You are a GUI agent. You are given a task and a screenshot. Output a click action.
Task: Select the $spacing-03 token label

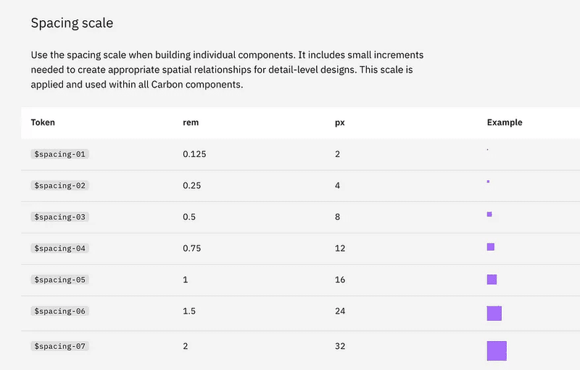60,216
